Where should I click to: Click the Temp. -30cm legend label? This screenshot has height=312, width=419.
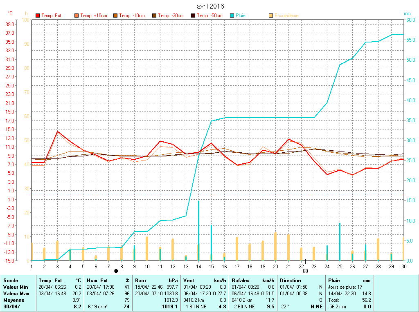[171, 16]
